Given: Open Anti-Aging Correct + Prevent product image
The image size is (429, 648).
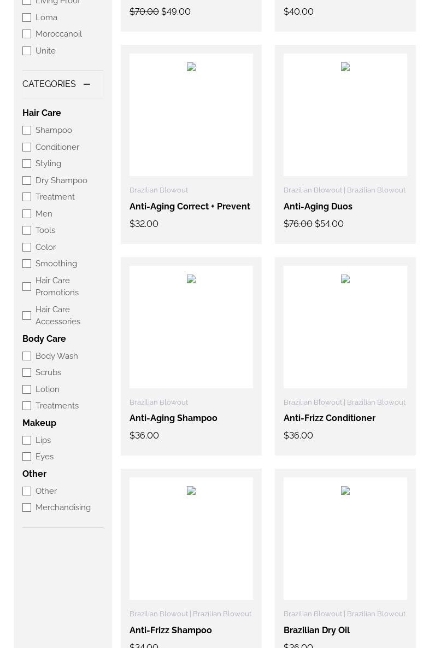Looking at the screenshot, I should (x=191, y=115).
